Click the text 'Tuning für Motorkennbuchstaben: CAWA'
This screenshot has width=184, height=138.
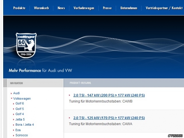point(101,124)
